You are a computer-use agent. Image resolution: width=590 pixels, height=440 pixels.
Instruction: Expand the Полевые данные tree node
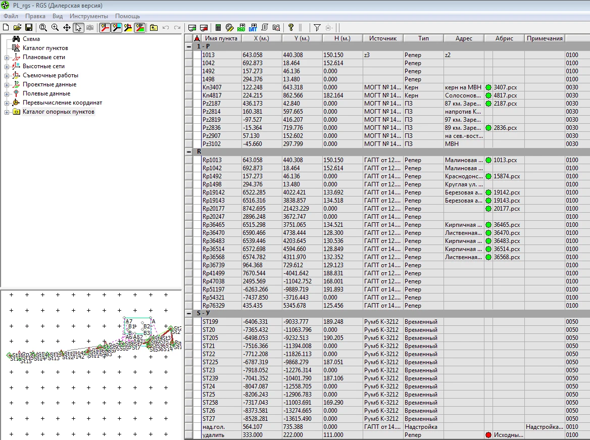tap(7, 94)
